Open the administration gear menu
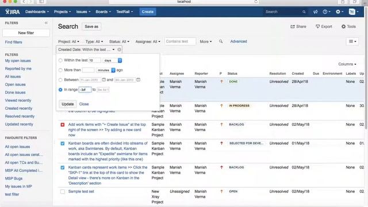 point(339,11)
